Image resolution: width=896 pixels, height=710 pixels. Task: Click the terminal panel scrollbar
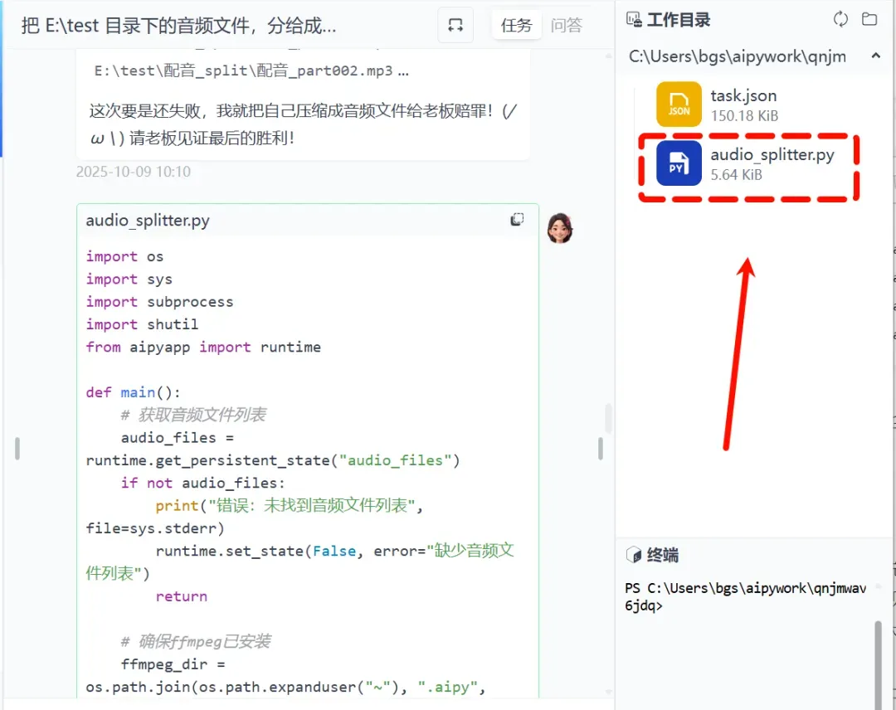coord(879,665)
